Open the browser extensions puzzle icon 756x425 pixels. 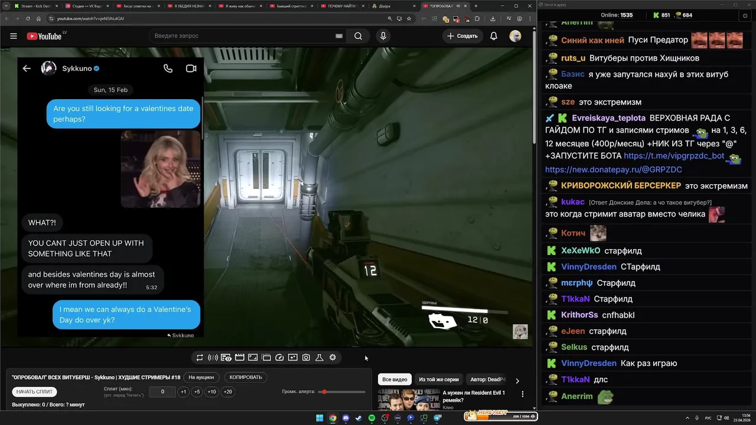pyautogui.click(x=477, y=18)
